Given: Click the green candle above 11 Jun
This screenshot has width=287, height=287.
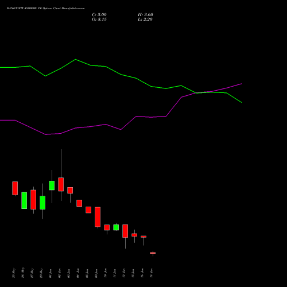Looking at the screenshot, I should point(116,227).
